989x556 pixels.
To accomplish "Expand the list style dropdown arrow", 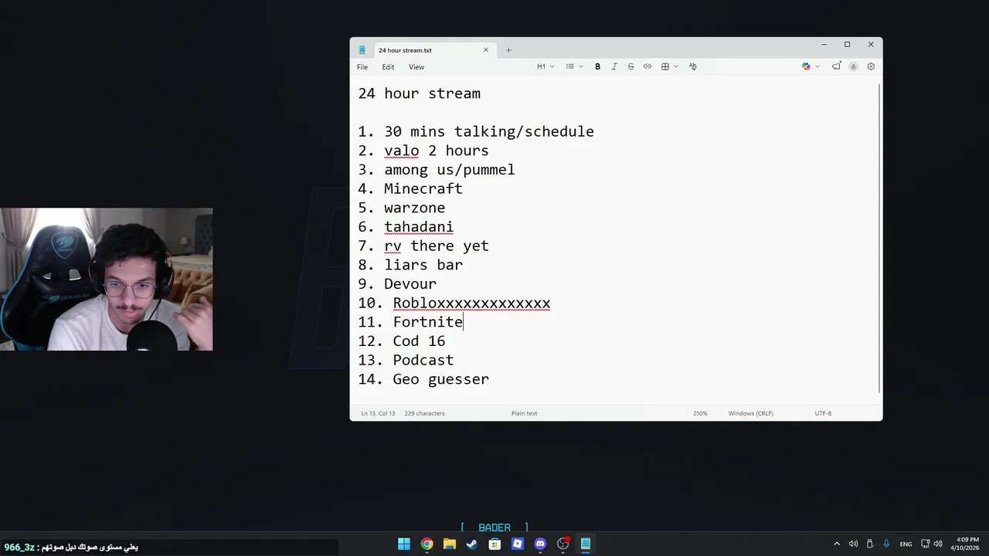I will pos(580,66).
